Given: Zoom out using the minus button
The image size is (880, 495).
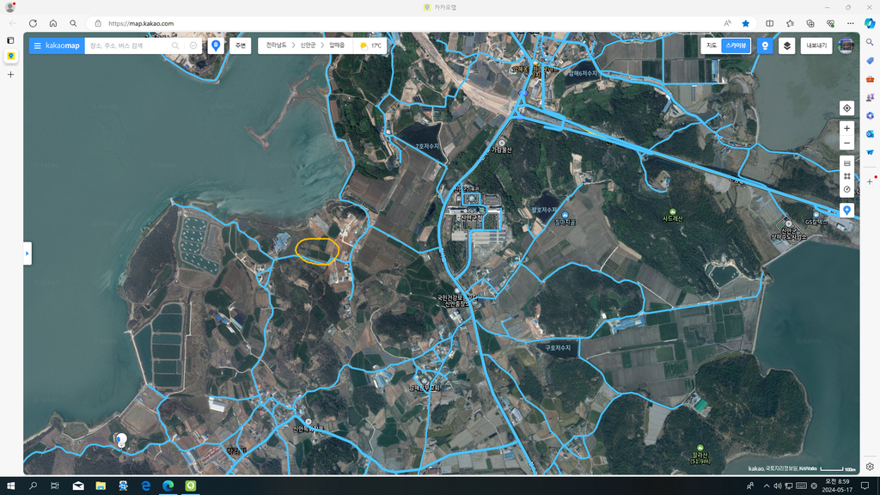Looking at the screenshot, I should coord(846,143).
